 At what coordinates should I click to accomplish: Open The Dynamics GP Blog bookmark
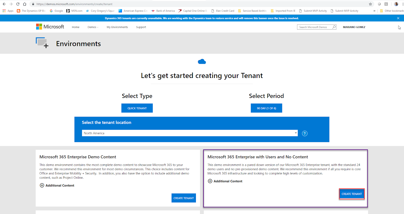coord(31,11)
